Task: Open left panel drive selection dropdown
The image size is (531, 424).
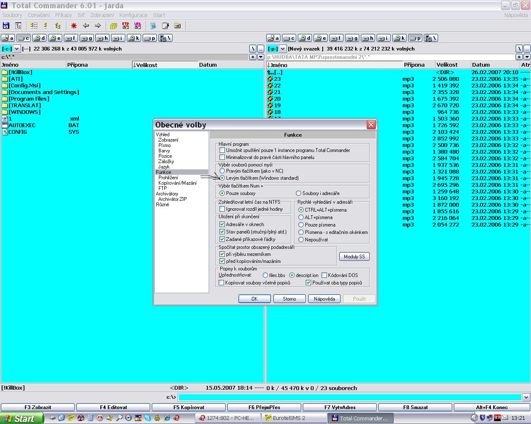Action: pos(17,49)
